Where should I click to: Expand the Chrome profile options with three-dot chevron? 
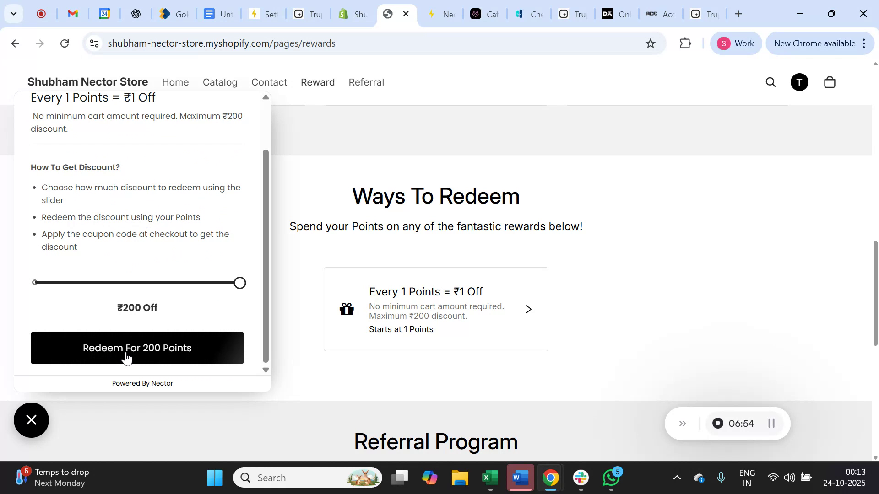864,43
